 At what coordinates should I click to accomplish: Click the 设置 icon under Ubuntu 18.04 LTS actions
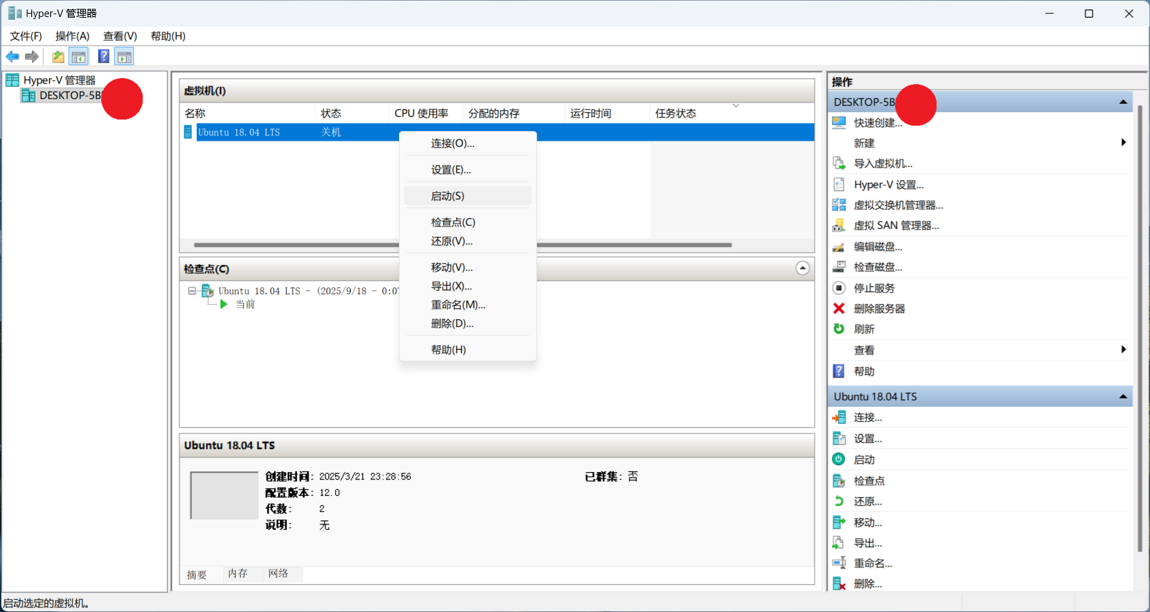pos(839,438)
